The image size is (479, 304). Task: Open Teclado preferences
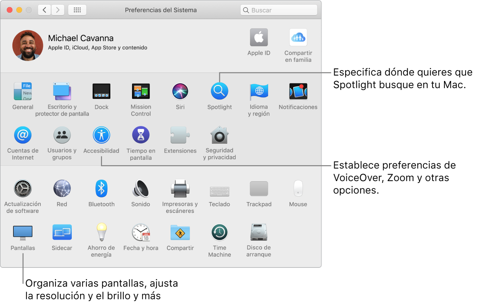coord(219,191)
